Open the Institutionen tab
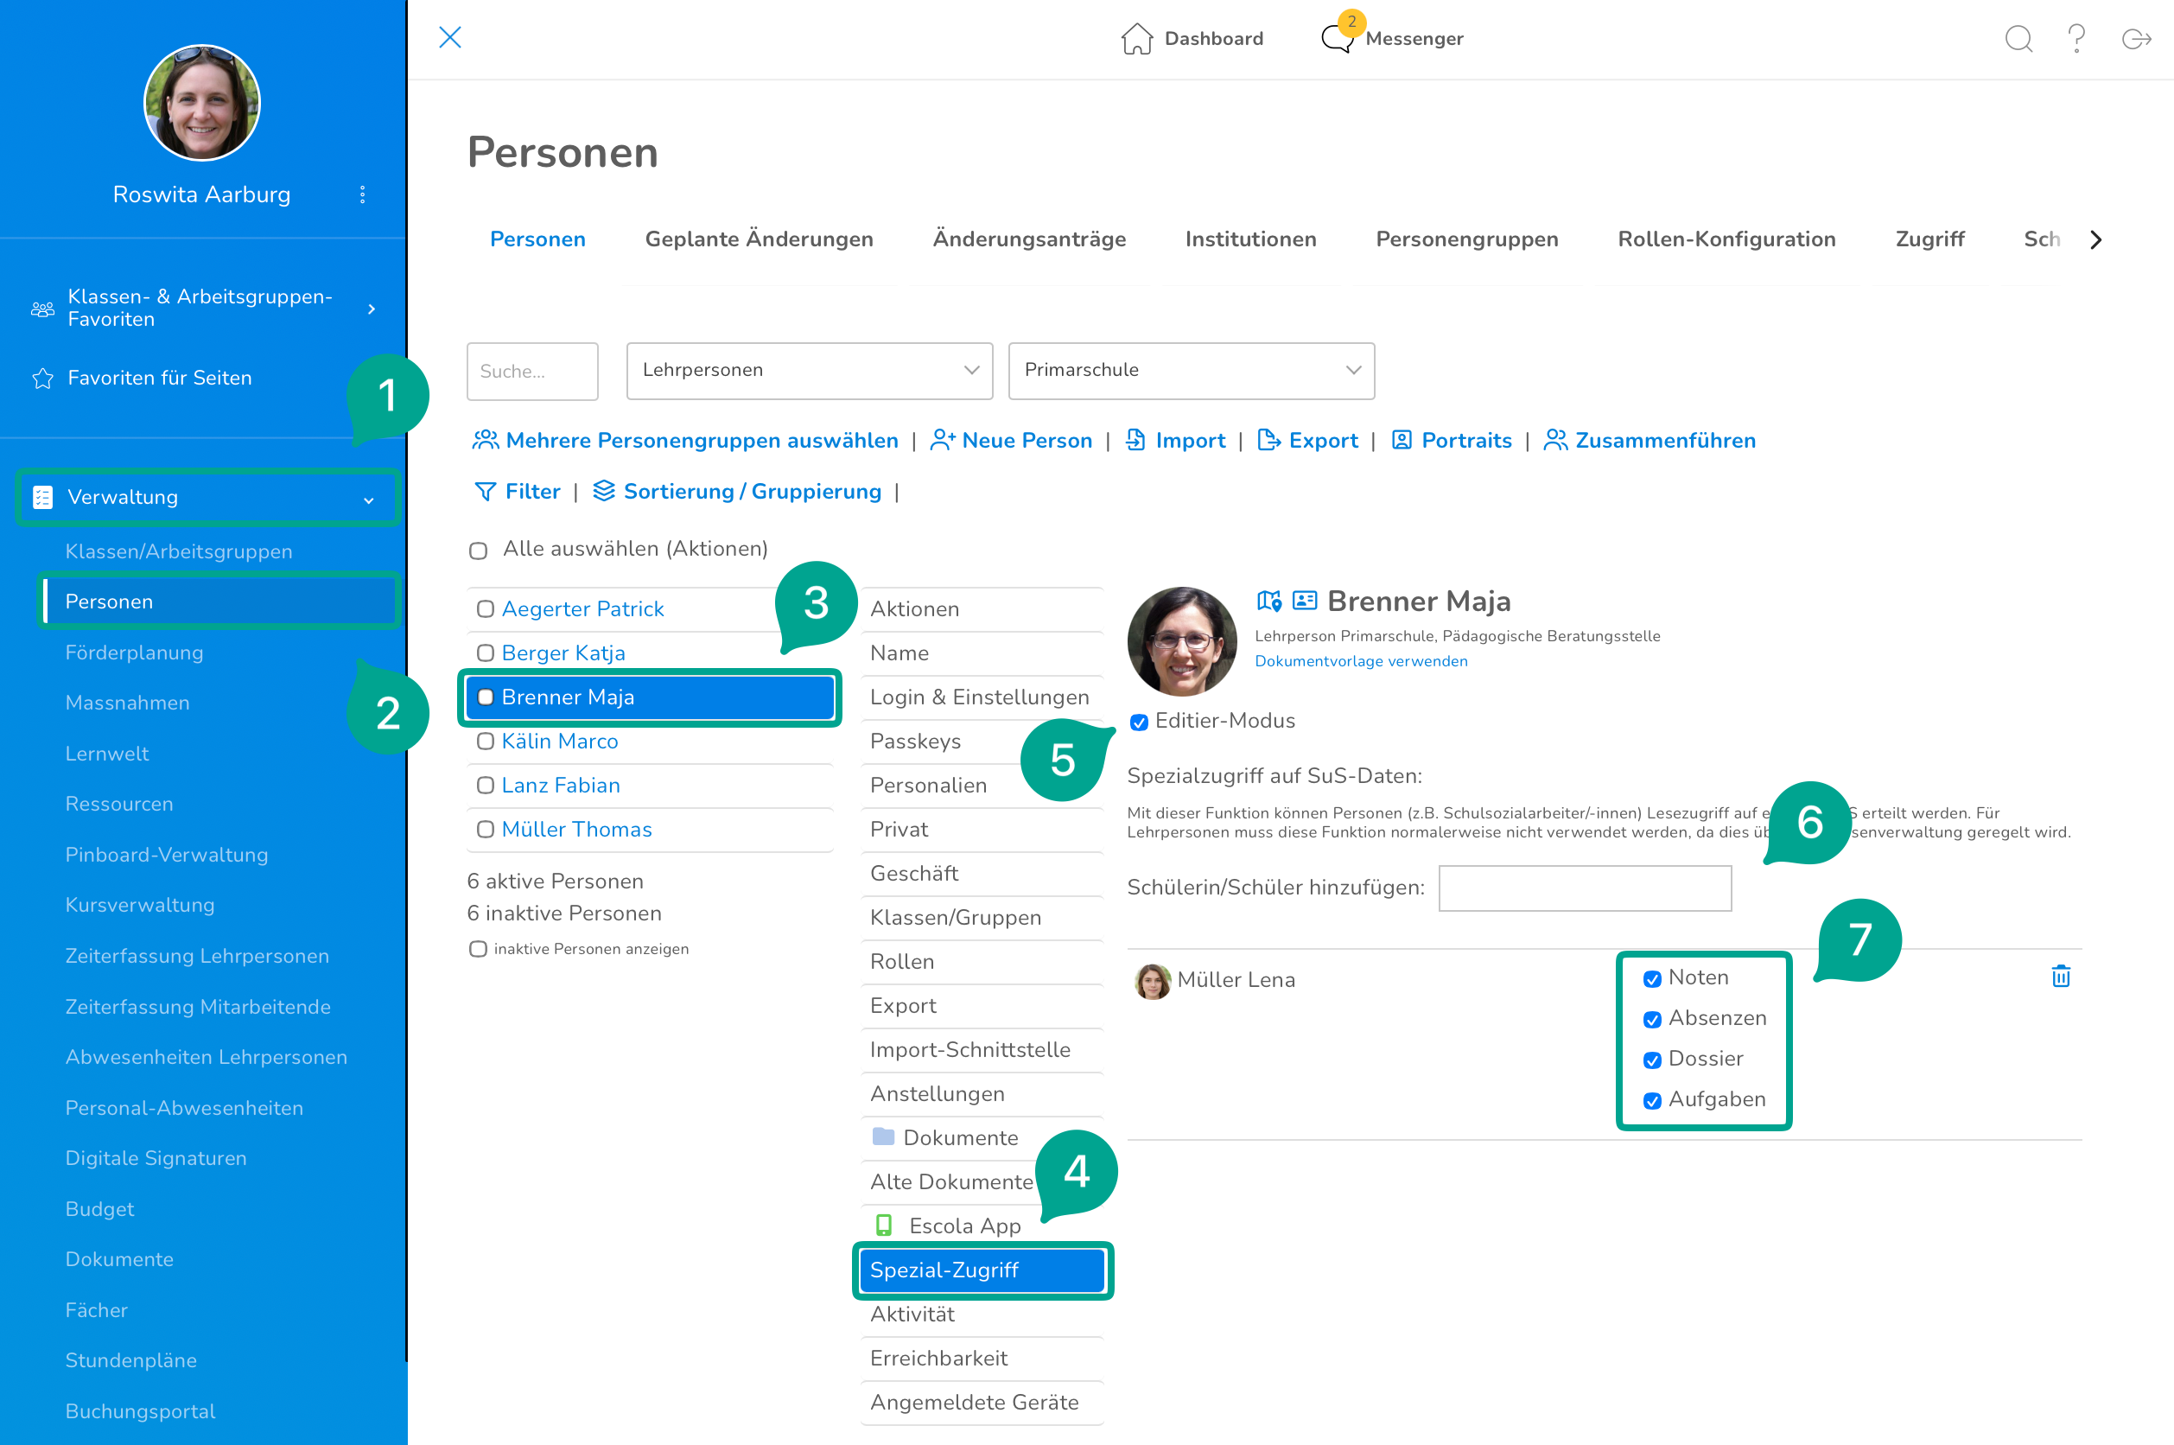 point(1250,239)
